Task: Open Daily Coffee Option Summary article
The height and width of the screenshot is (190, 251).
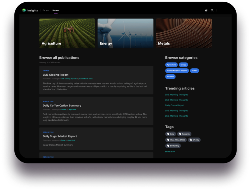Action: (x=62, y=106)
